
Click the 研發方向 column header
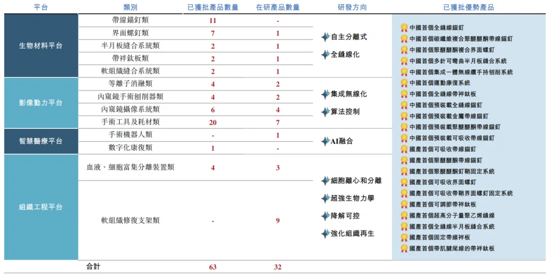352,7
